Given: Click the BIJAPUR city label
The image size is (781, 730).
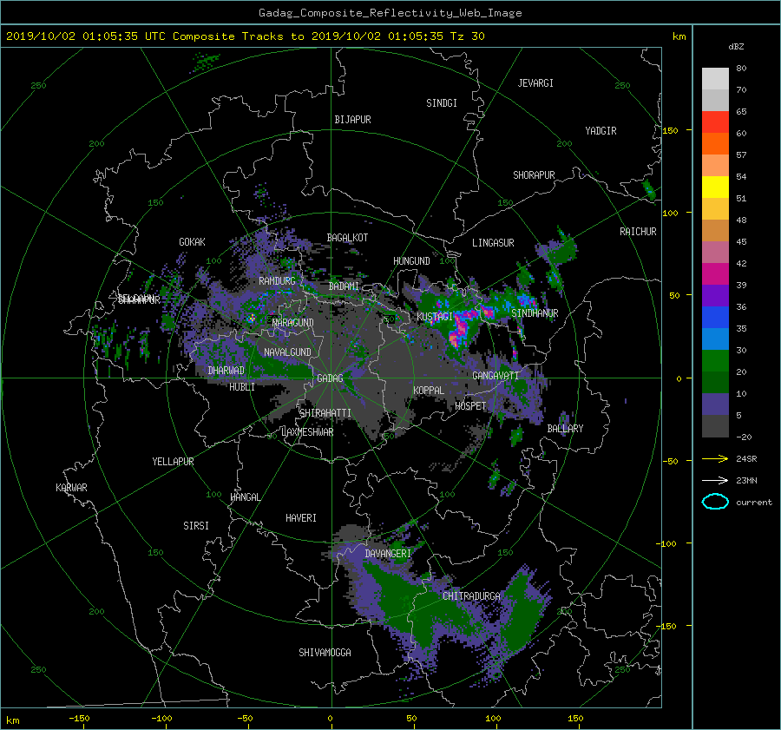Looking at the screenshot, I should pos(352,120).
